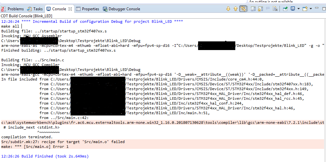Viewport: 326px width, 162px height.
Task: Toggle Scroll Lock padlock icon
Action: point(260,9)
